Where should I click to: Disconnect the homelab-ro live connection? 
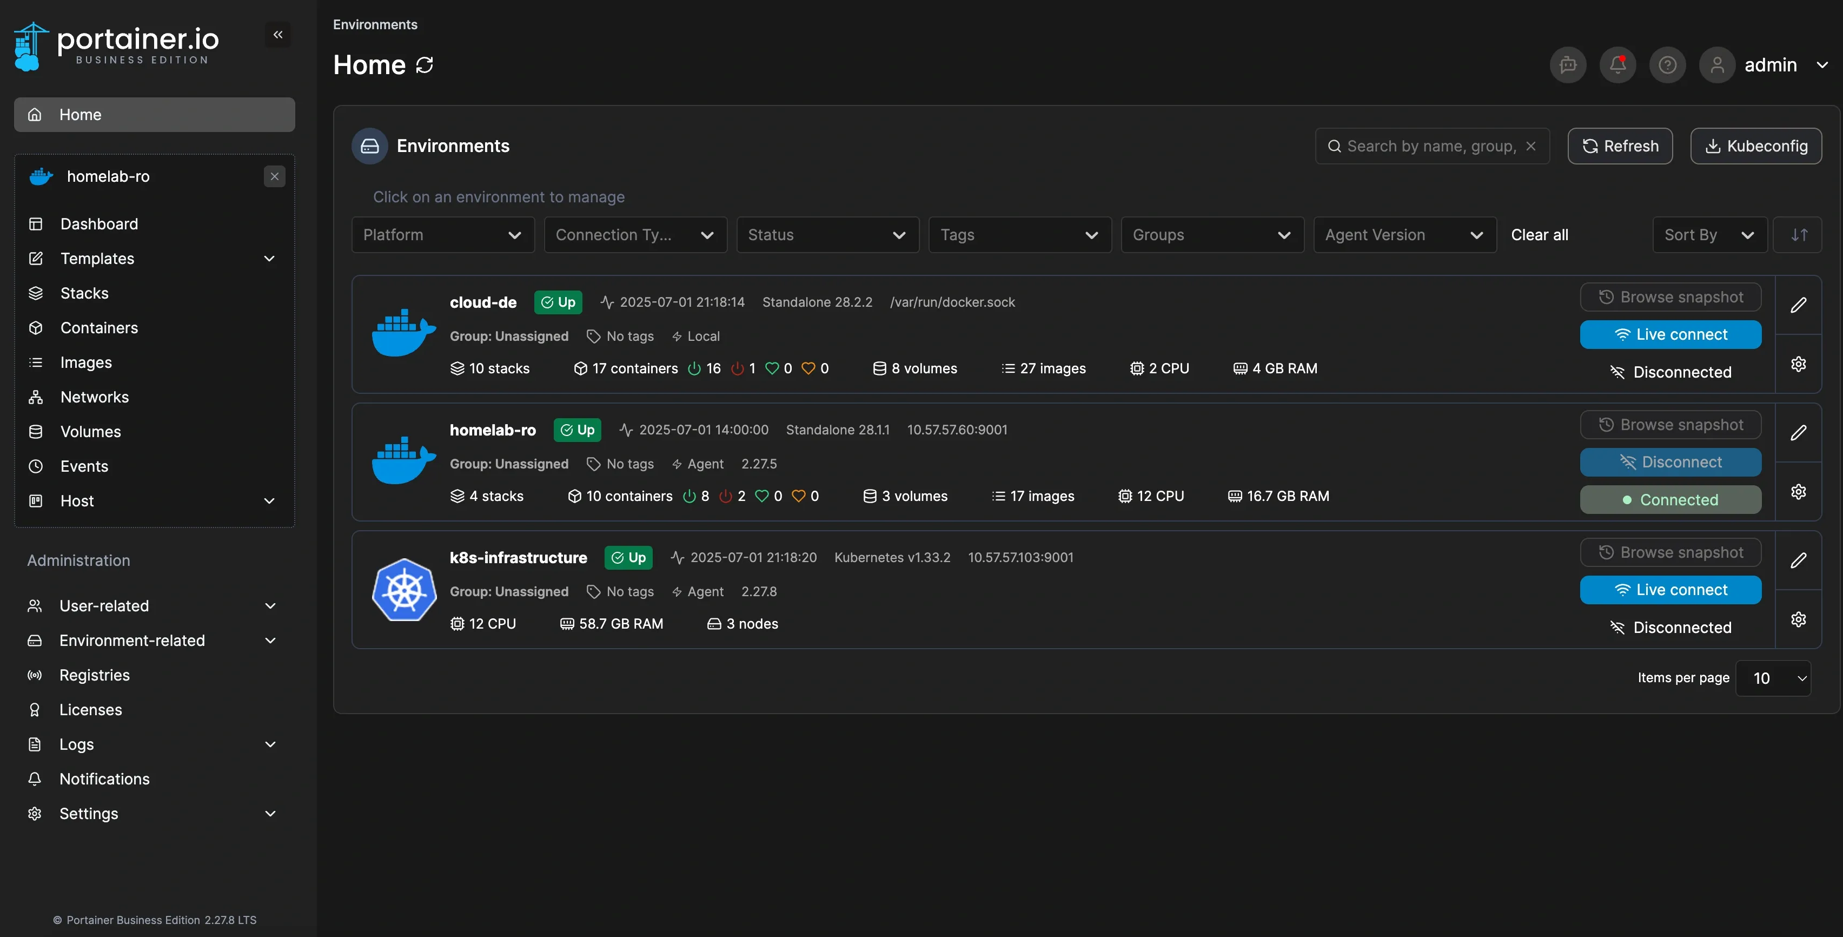point(1670,461)
